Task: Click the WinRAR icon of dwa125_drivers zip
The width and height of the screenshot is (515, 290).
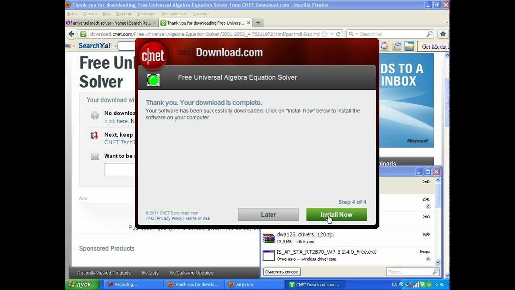Action: [x=268, y=238]
